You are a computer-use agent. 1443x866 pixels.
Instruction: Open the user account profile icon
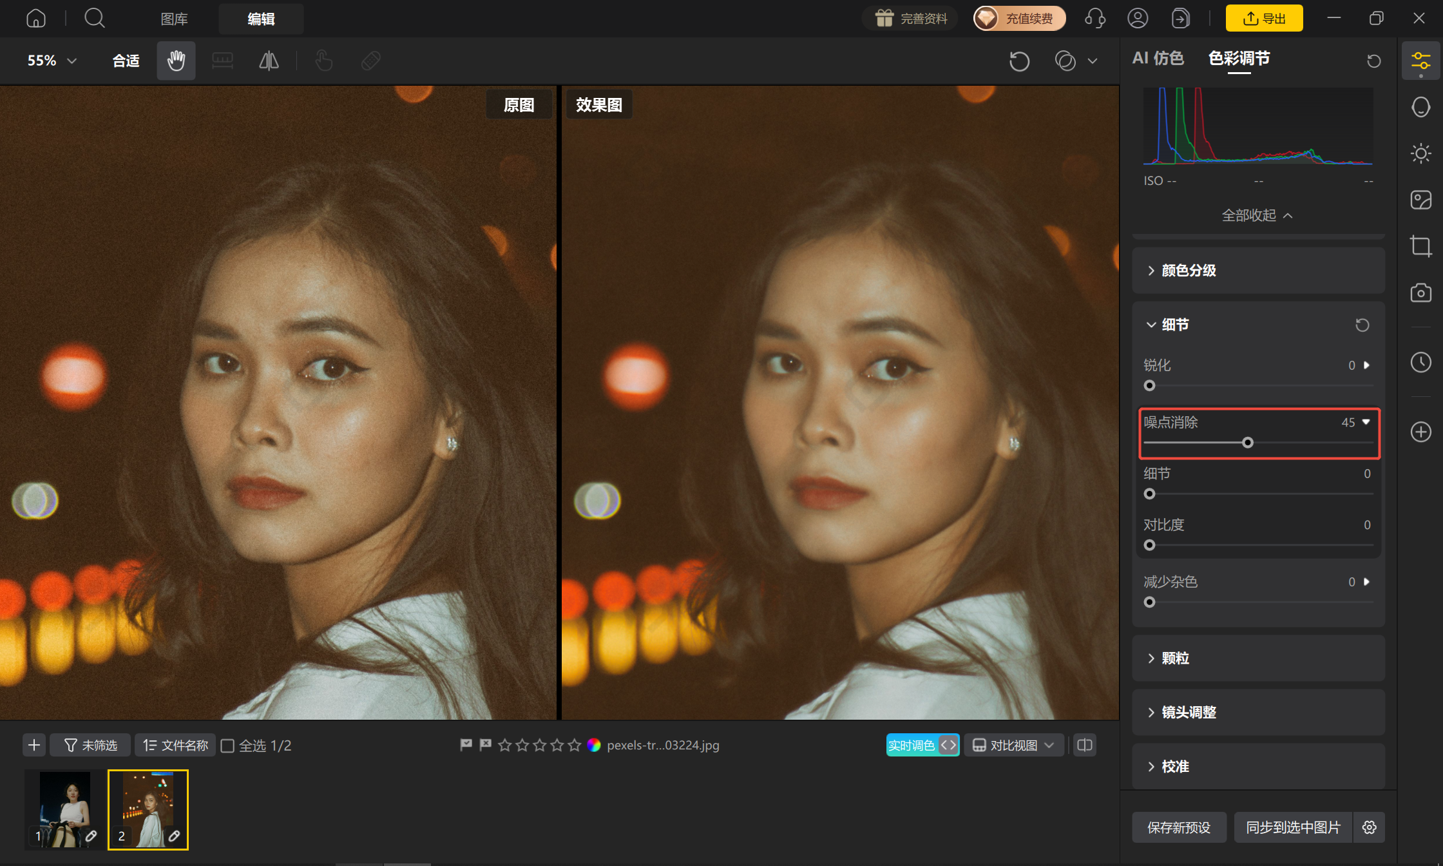[1138, 18]
